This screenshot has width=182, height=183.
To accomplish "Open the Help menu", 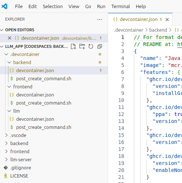I will 141,6.
